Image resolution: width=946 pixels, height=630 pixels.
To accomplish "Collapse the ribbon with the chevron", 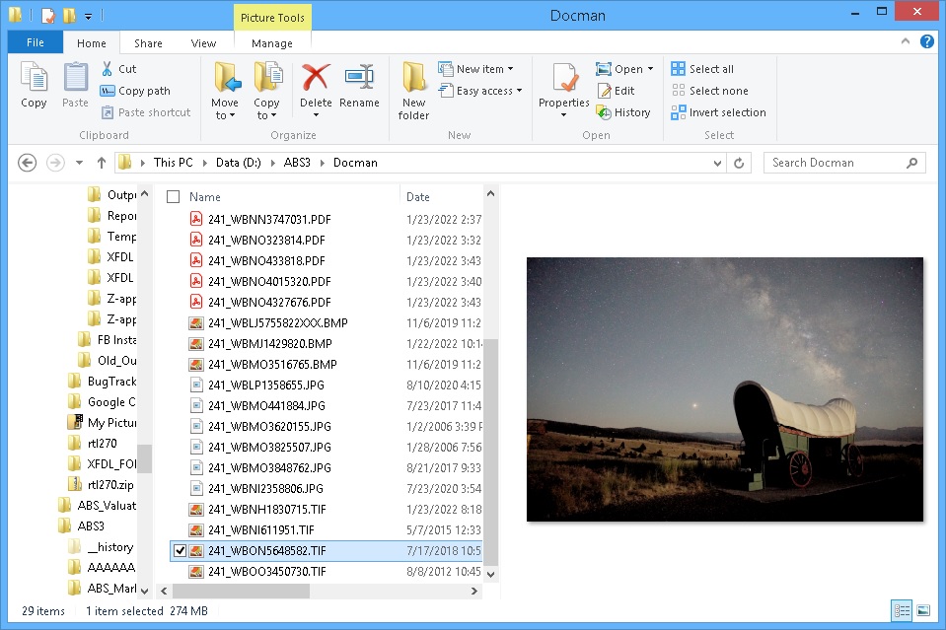I will click(905, 41).
